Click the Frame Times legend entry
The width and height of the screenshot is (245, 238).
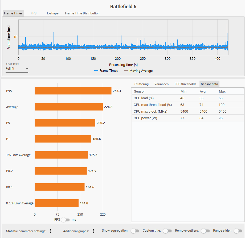coord(106,71)
